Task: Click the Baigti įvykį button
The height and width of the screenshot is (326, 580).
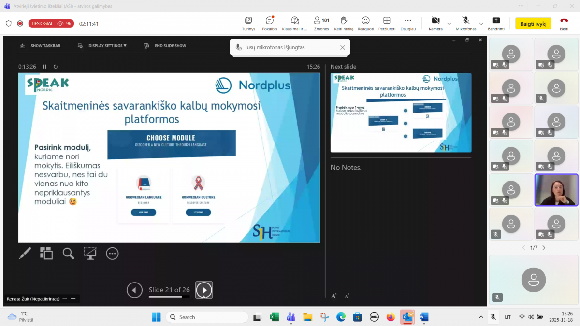Action: click(x=533, y=24)
